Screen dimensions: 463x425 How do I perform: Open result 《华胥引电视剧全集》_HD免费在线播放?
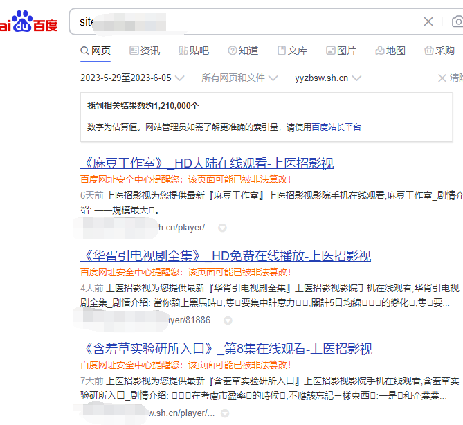click(x=226, y=256)
